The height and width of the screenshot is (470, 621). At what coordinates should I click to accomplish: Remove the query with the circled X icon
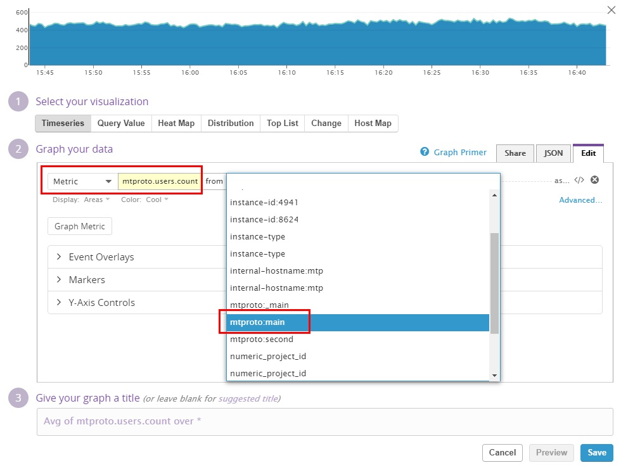[594, 180]
